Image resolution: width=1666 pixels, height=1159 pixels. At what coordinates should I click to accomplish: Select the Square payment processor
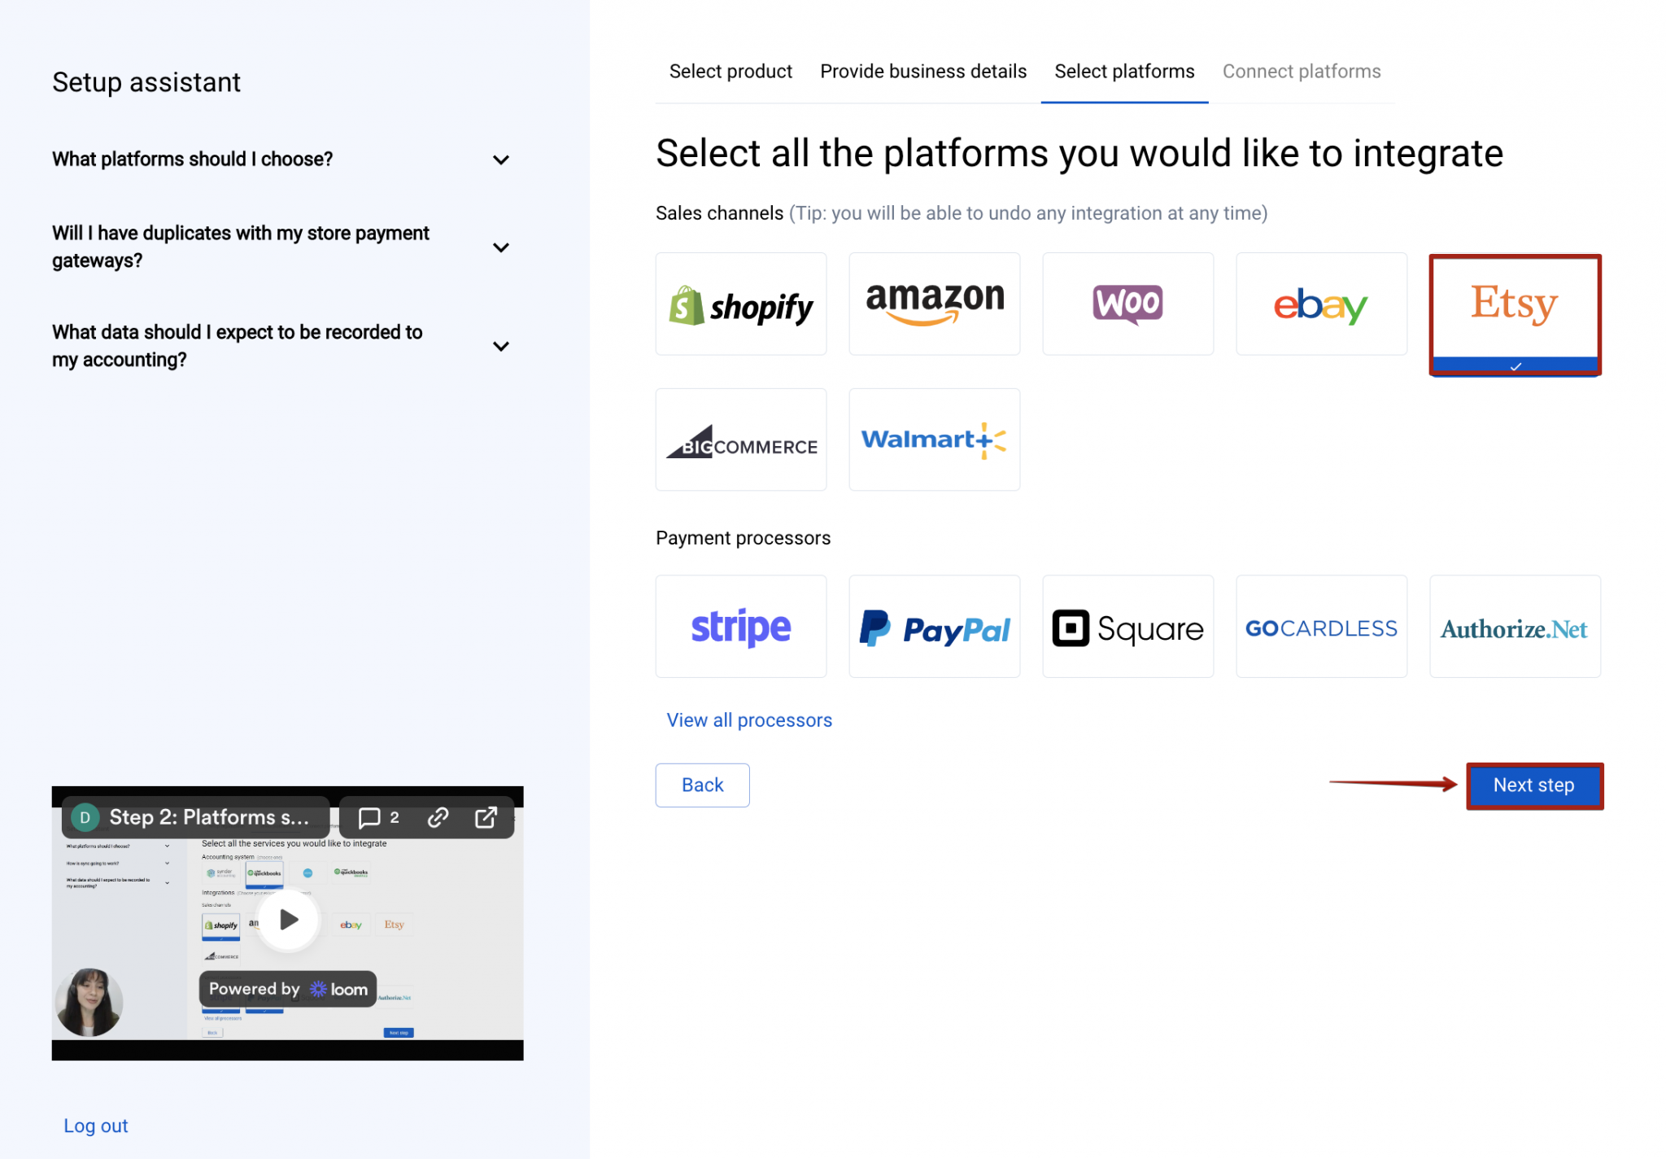[x=1127, y=626]
